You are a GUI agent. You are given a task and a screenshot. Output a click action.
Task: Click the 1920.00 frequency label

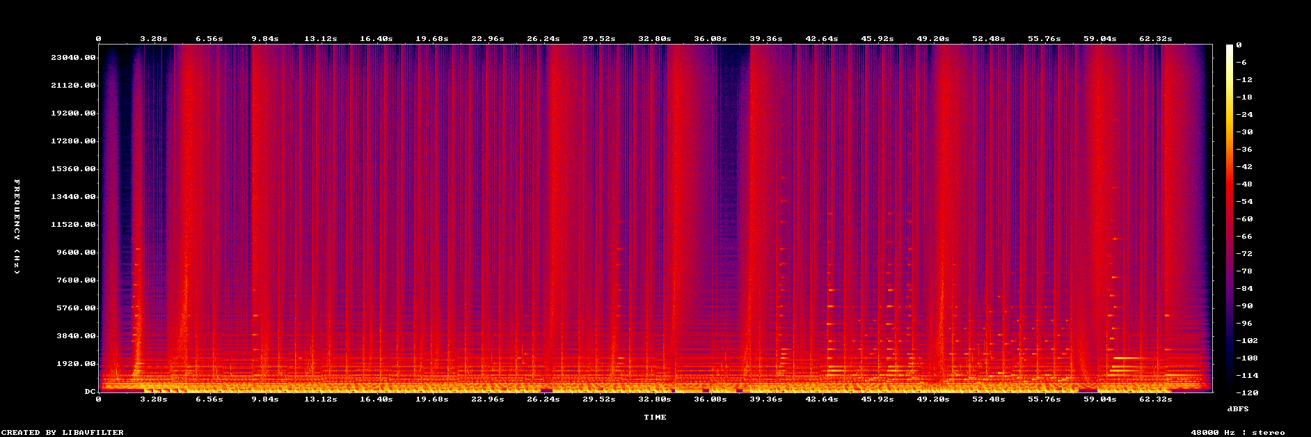click(x=76, y=364)
